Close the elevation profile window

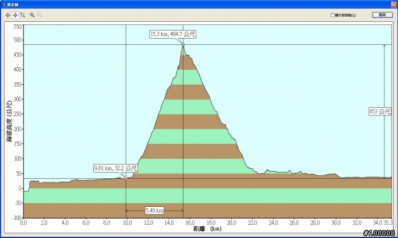pos(394,4)
